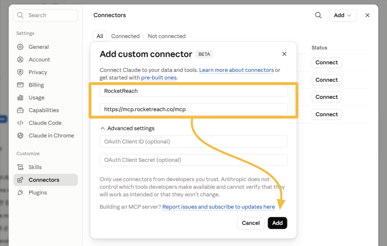The width and height of the screenshot is (387, 246).
Task: Click the Connectors search magnifier icon
Action: pyautogui.click(x=318, y=15)
